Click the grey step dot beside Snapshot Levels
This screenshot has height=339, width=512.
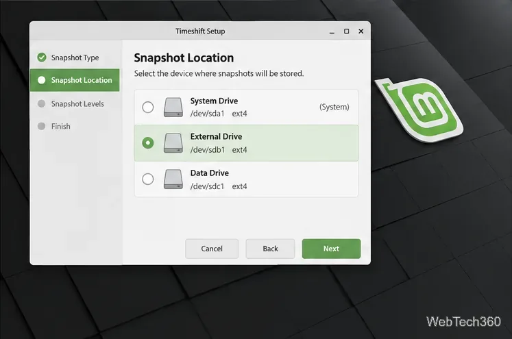click(42, 104)
